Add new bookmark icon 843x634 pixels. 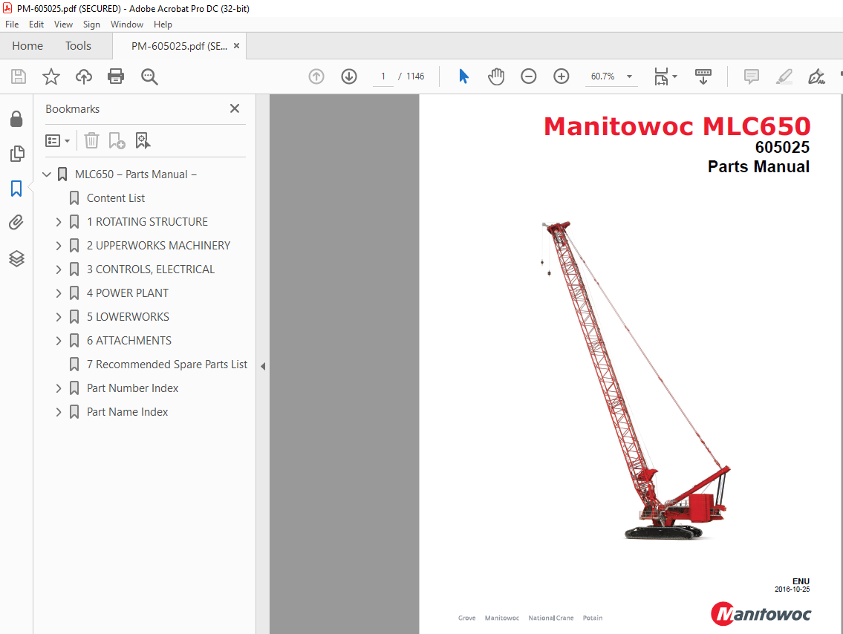click(x=117, y=141)
